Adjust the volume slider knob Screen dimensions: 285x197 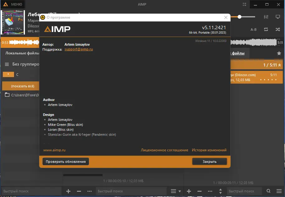[x=240, y=17]
